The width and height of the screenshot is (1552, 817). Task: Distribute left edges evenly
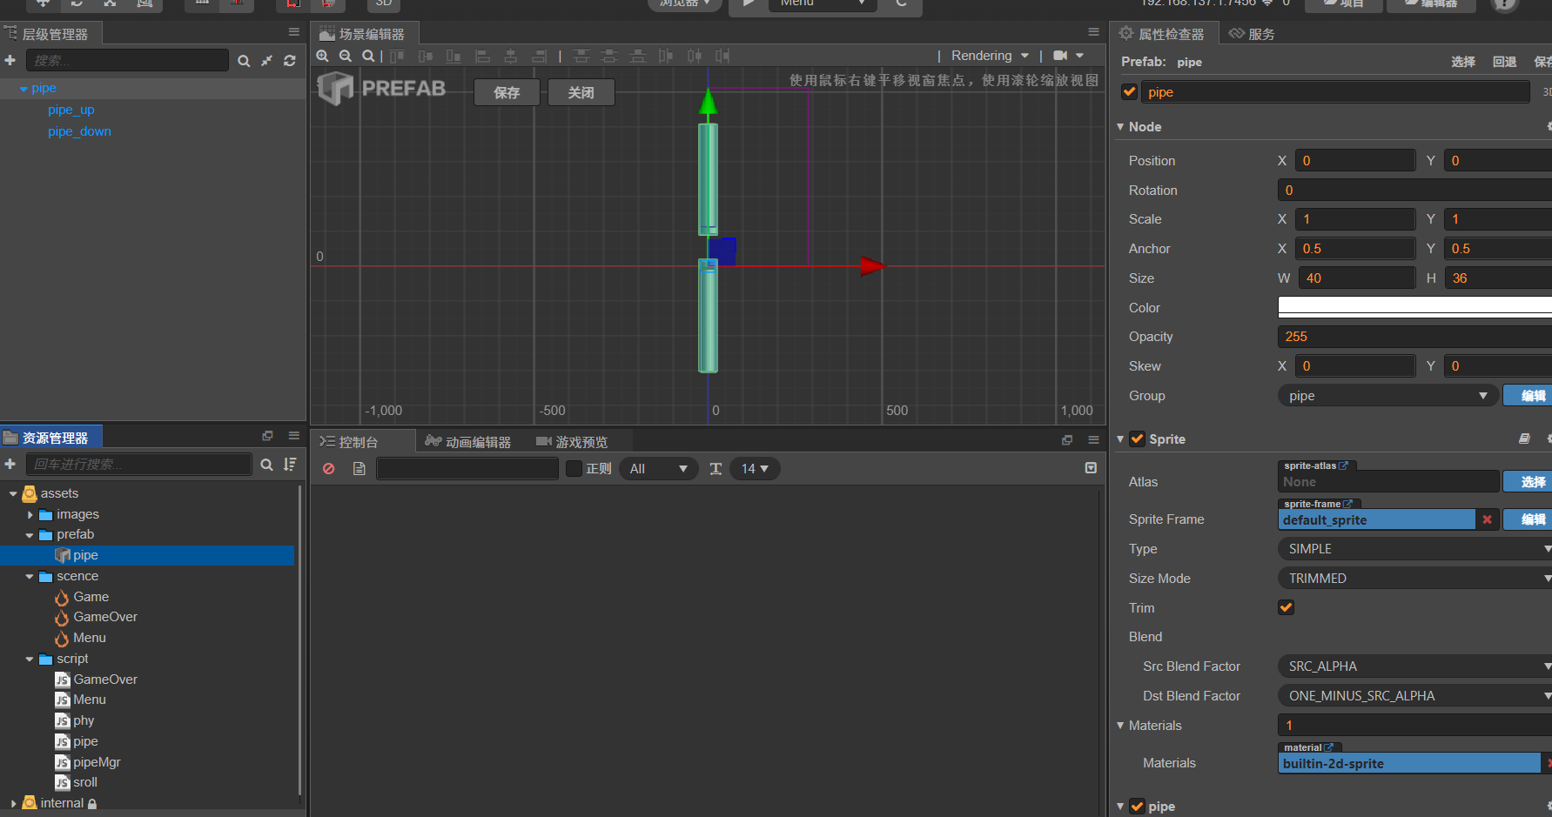(666, 56)
